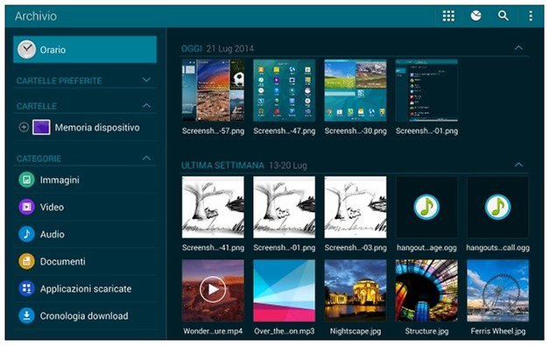The height and width of the screenshot is (346, 550).
Task: Click the Wonder...ure.mp4 file name
Action: [213, 331]
